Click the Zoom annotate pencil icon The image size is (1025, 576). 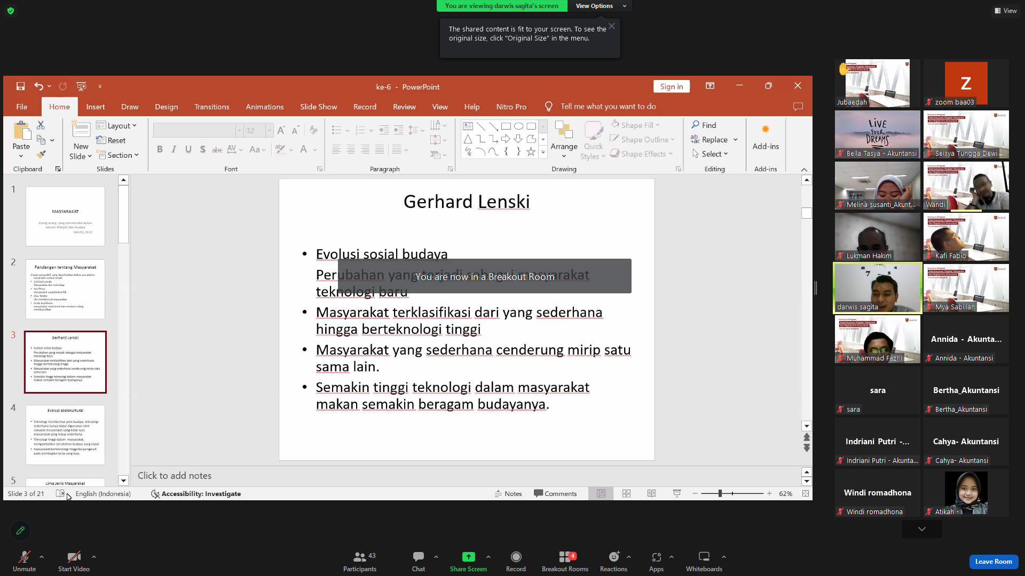[x=20, y=531]
